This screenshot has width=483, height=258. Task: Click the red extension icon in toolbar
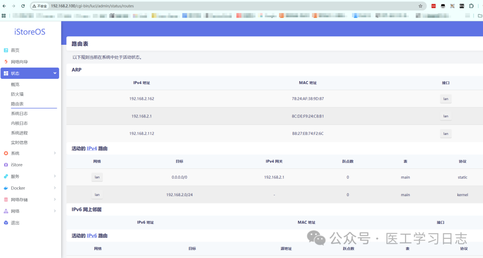click(x=433, y=6)
